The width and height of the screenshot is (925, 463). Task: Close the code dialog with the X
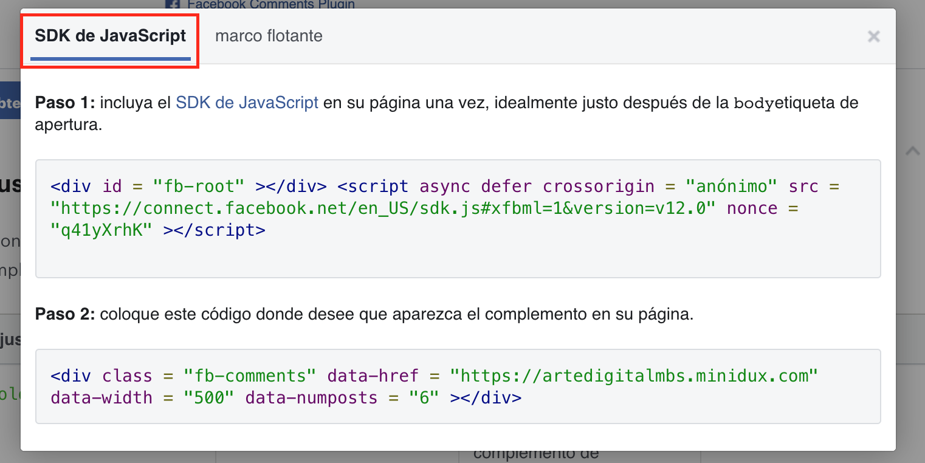click(x=873, y=36)
